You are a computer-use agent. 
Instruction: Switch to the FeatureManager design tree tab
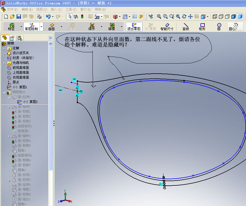click(x=5, y=38)
